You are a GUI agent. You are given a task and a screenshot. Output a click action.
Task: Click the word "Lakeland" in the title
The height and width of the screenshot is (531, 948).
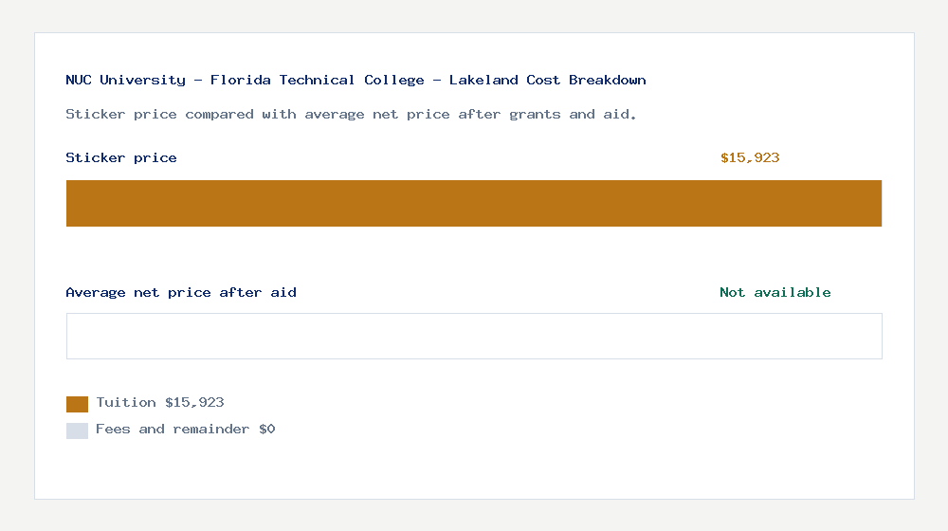coord(483,81)
